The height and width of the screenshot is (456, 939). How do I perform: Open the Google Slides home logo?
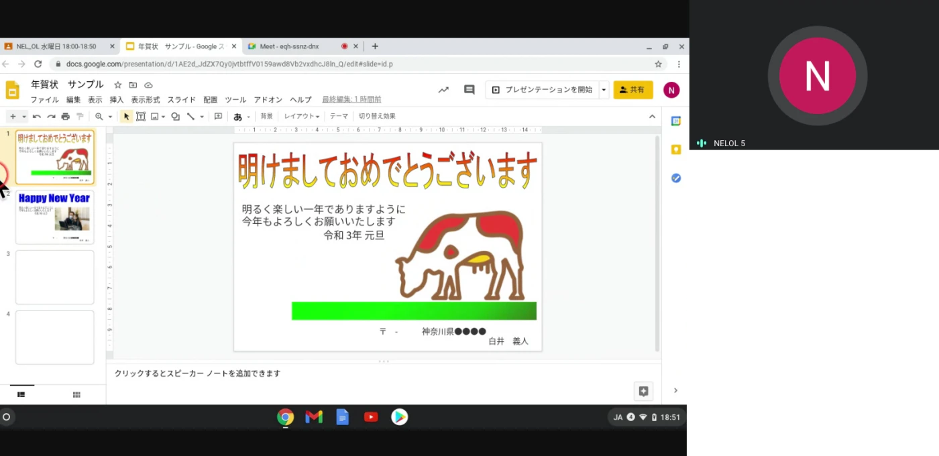coord(13,91)
